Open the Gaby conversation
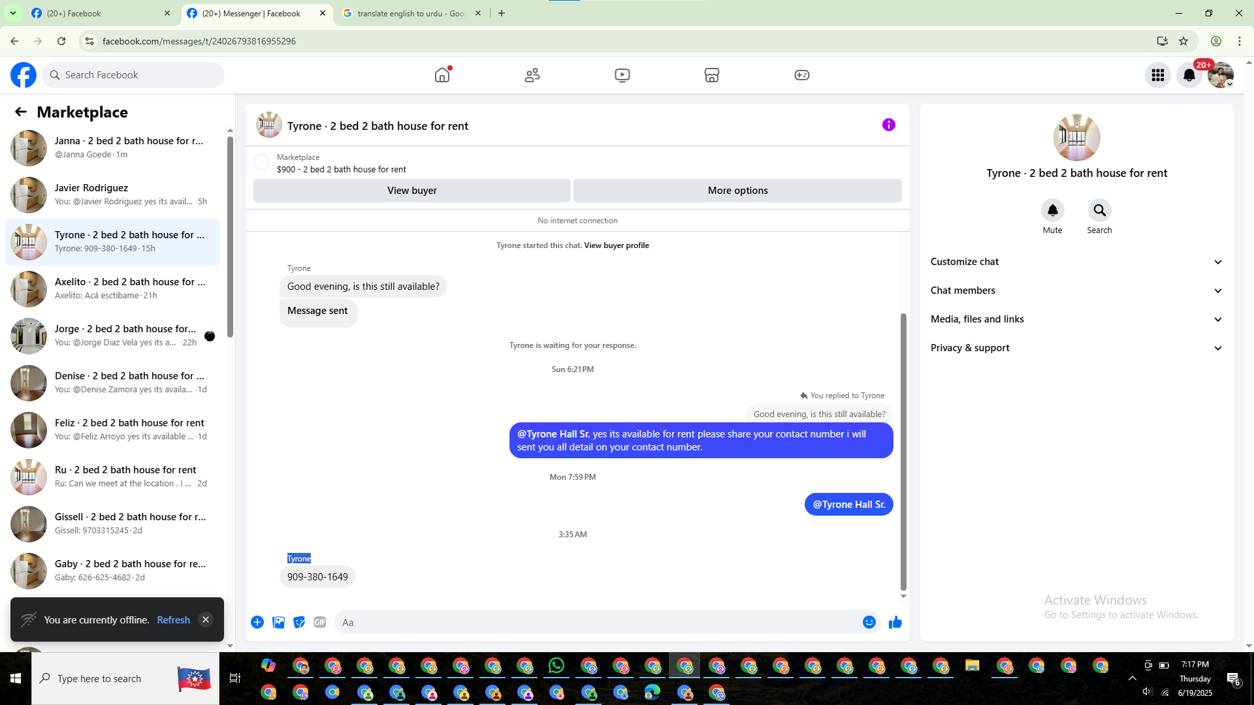The width and height of the screenshot is (1254, 705). tap(112, 571)
